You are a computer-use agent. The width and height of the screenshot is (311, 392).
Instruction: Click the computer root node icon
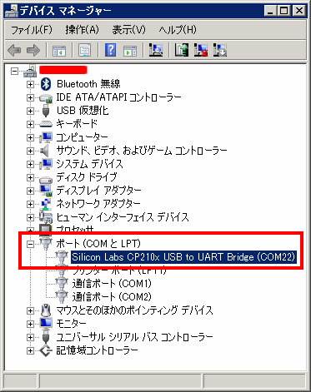pyautogui.click(x=30, y=71)
